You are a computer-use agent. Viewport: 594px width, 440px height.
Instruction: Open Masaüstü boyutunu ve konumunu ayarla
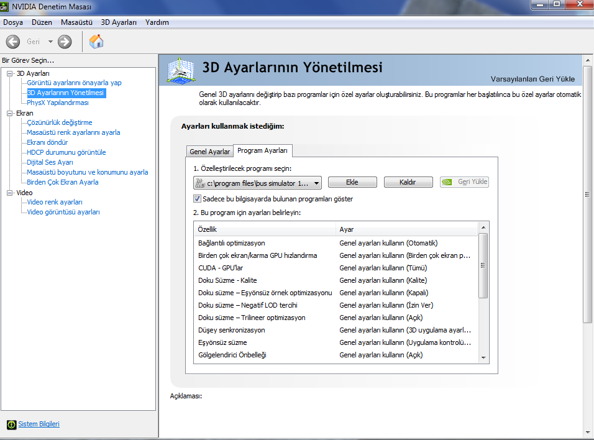click(x=88, y=172)
